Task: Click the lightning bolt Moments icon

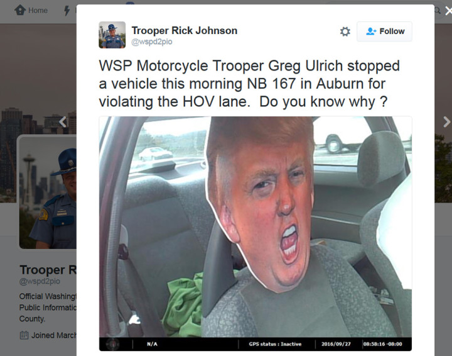Action: point(67,11)
